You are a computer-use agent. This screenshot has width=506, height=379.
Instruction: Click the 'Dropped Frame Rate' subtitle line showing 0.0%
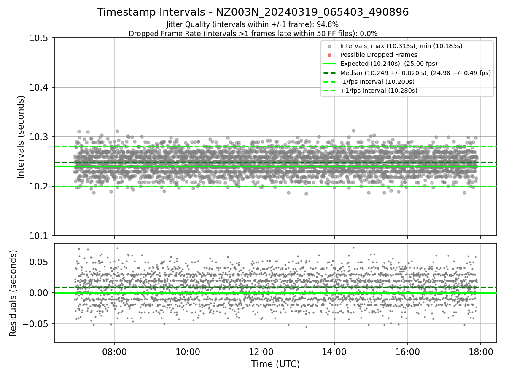tap(253, 34)
